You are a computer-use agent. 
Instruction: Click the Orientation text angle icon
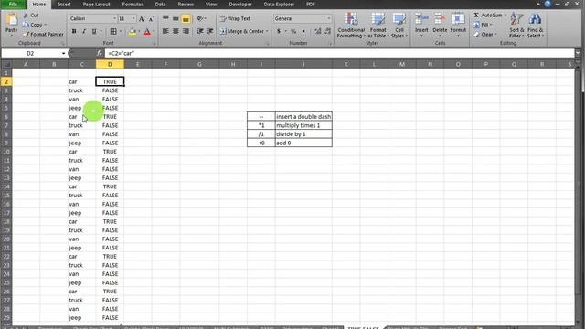[200, 18]
